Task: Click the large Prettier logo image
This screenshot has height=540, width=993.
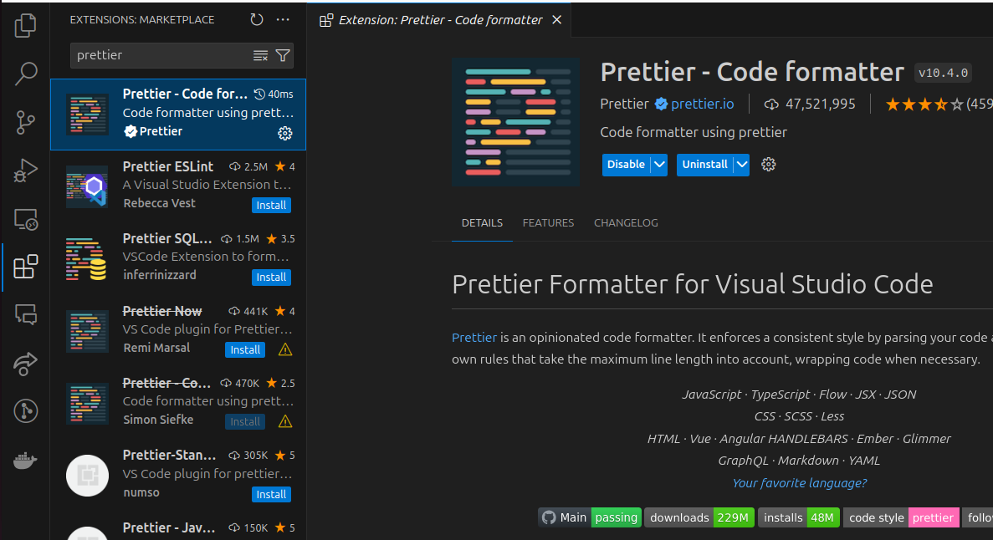Action: (516, 122)
